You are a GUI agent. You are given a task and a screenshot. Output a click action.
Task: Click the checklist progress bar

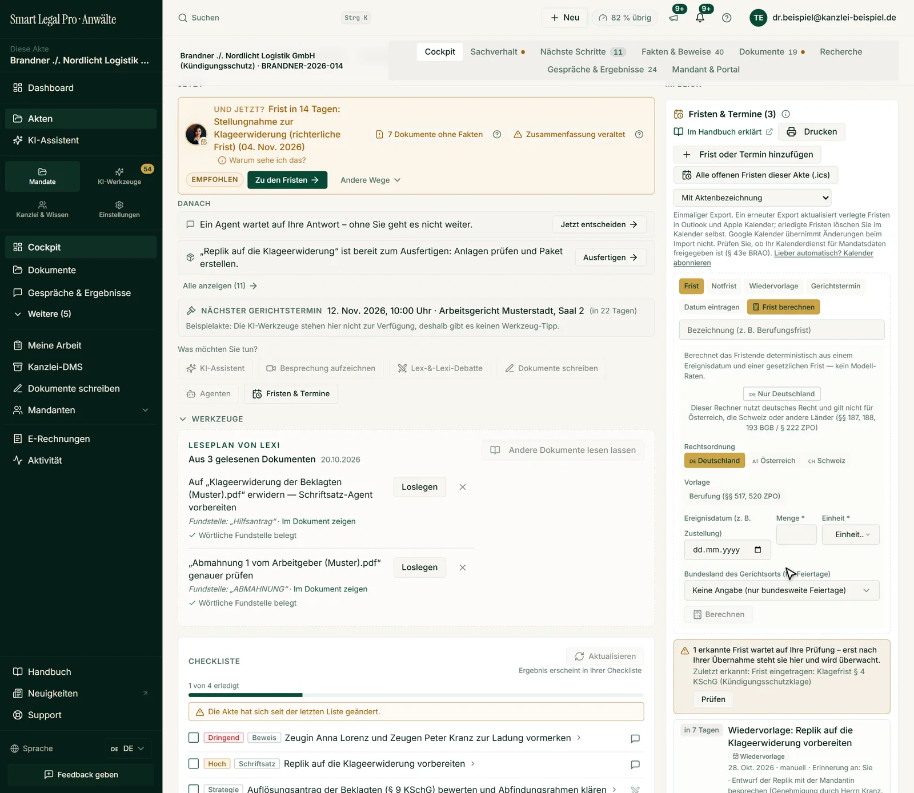coord(416,695)
